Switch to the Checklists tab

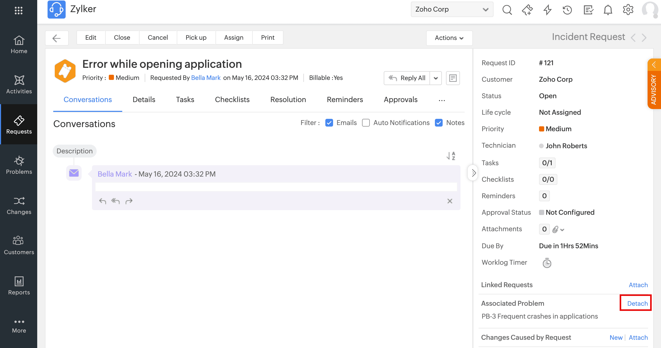(x=232, y=100)
